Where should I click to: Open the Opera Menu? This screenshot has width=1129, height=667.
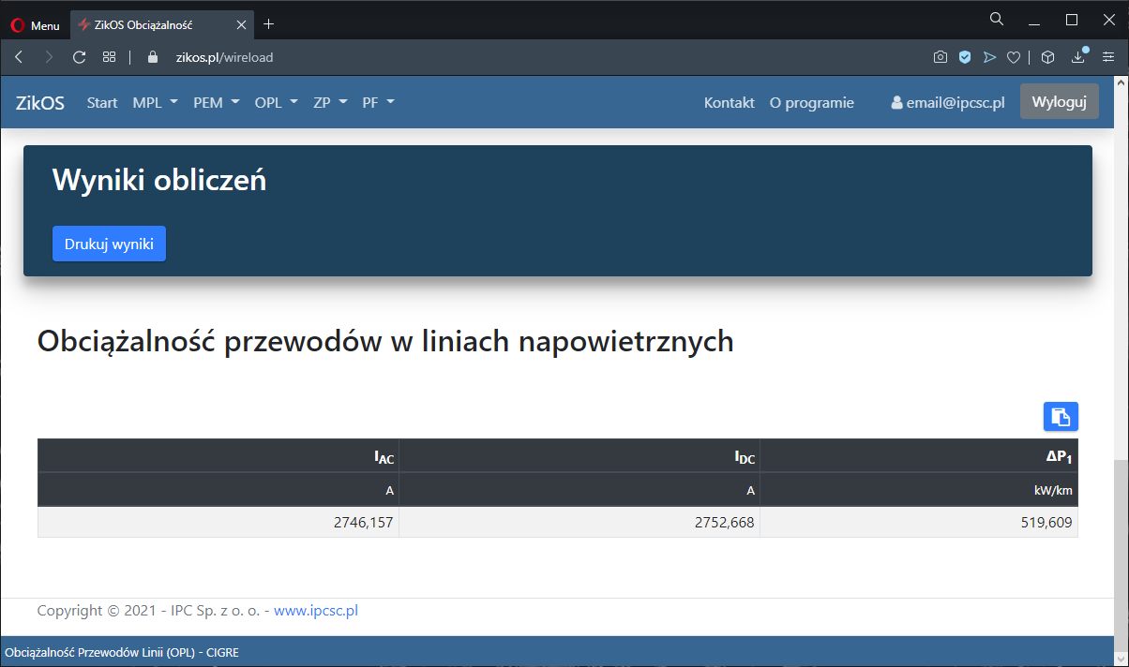pyautogui.click(x=36, y=25)
